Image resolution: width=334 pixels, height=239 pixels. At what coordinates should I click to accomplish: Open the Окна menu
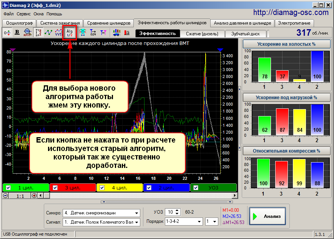[38, 14]
